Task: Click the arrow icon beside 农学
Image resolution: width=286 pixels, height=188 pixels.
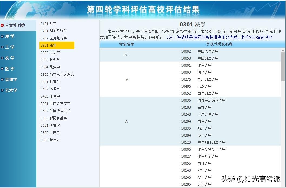Action: 2,58
